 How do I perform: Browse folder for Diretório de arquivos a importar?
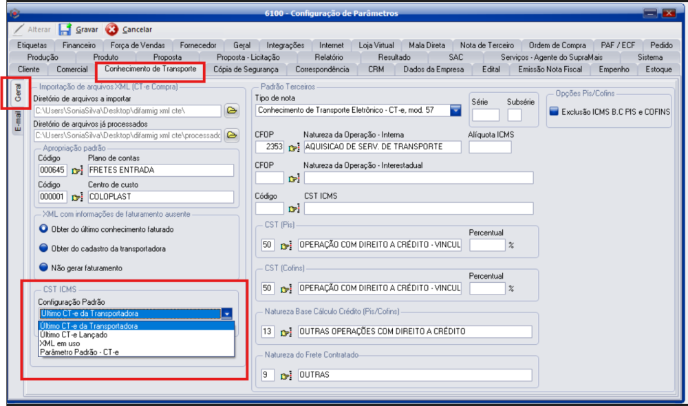(x=232, y=110)
